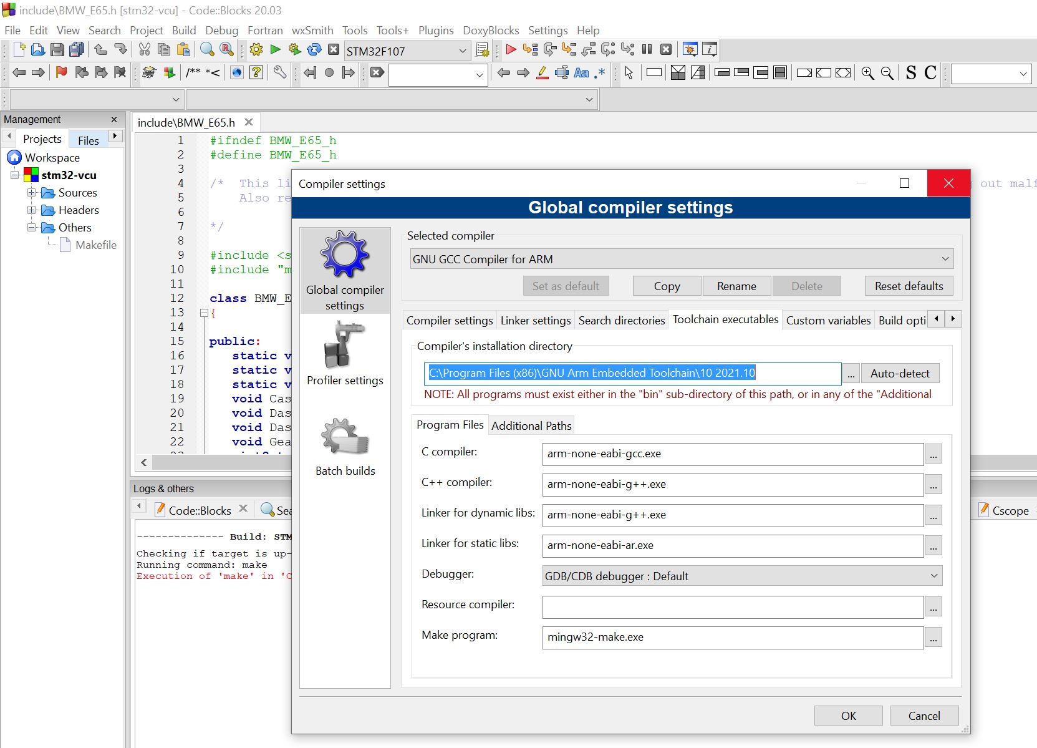Toggle Match case (Aa) search option
This screenshot has width=1037, height=748.
click(x=581, y=73)
